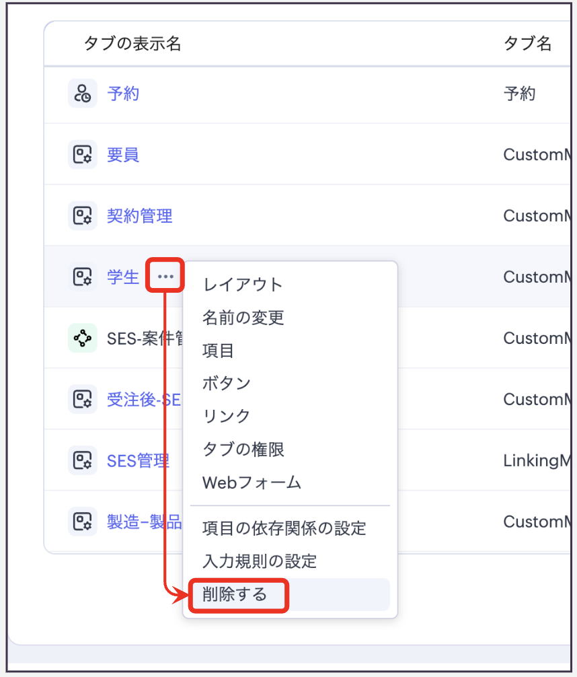Click the 予約 tab module icon
Viewport: 577px width, 677px height.
click(x=82, y=93)
